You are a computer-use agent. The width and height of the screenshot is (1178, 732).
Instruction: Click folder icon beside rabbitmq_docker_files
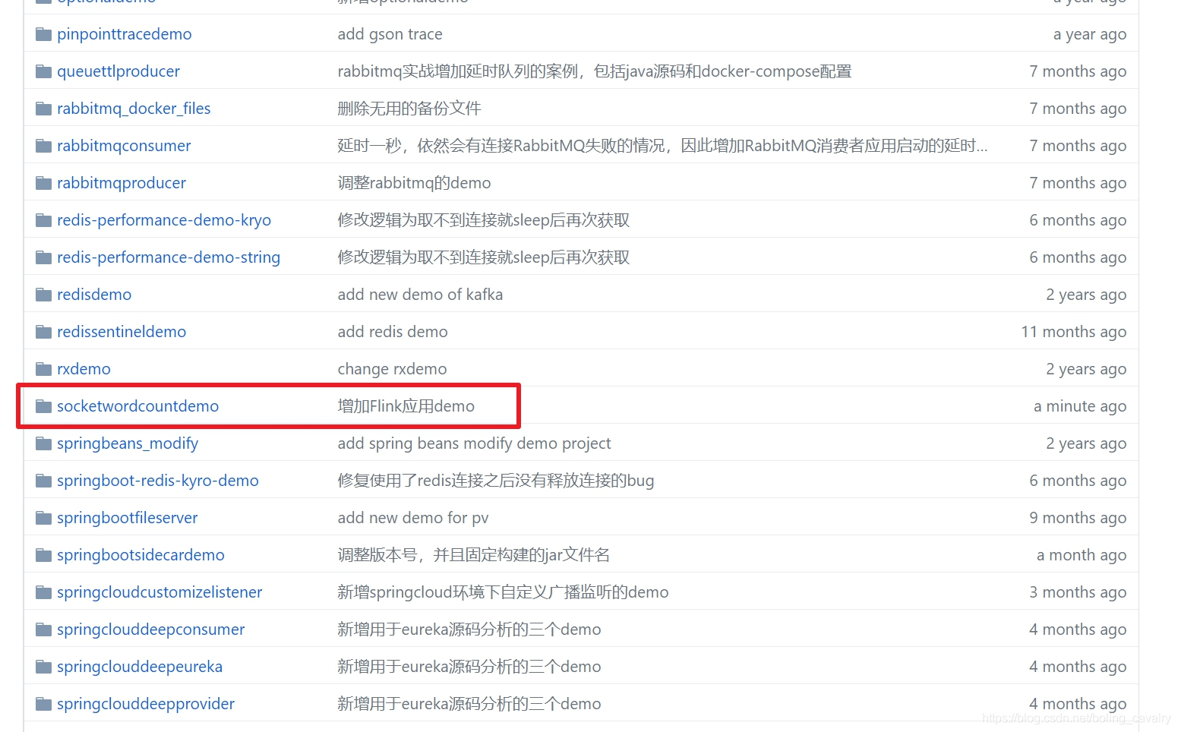[43, 109]
